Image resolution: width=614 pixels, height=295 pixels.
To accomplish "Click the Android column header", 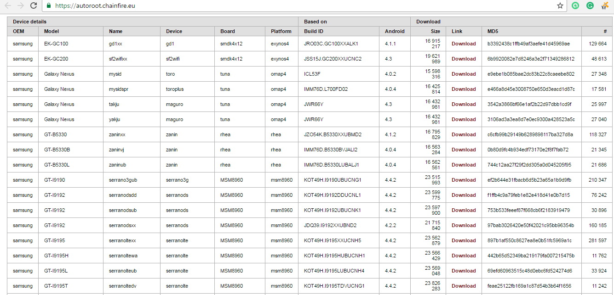I will coord(395,31).
